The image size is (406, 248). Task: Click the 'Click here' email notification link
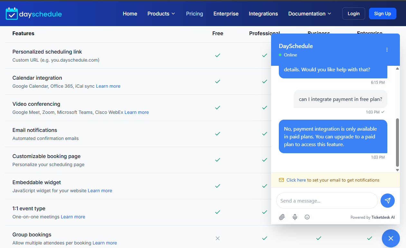pos(296,180)
